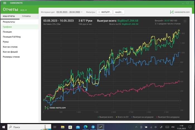Click the Активен 23ч 23м text
195x130 pixels.
click(x=52, y=24)
